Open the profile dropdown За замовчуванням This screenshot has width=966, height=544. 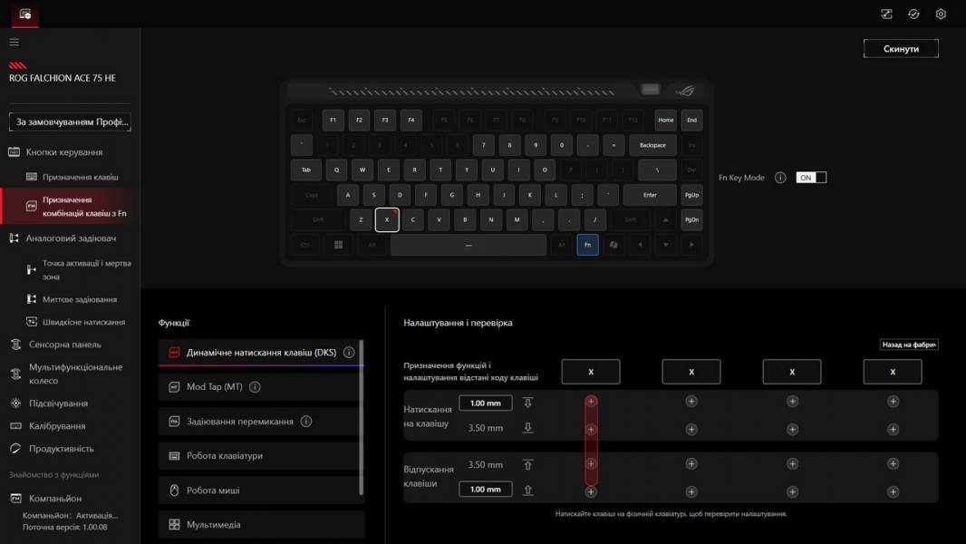pos(70,121)
